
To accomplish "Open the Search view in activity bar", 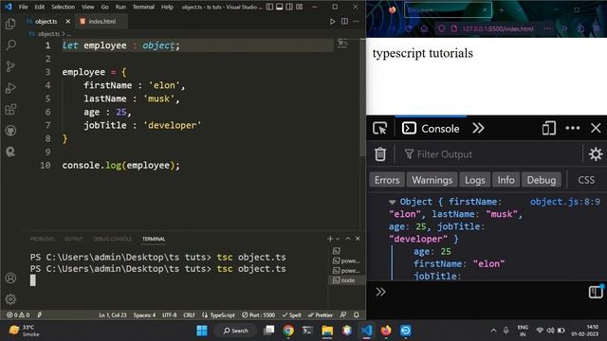I will [x=10, y=45].
